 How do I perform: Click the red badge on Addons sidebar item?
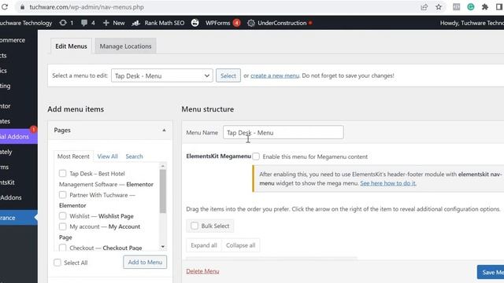click(x=33, y=129)
